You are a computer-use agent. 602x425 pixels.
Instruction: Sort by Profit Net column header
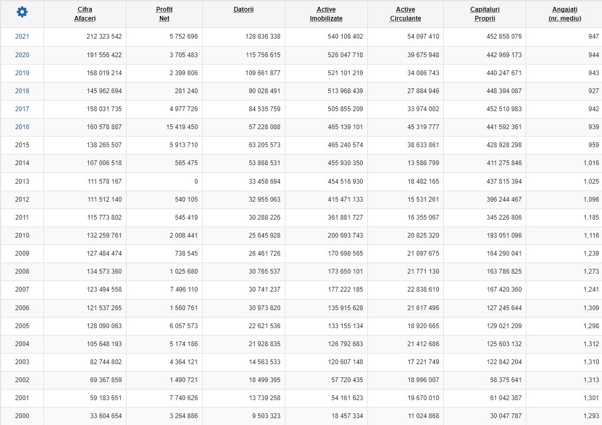point(164,14)
